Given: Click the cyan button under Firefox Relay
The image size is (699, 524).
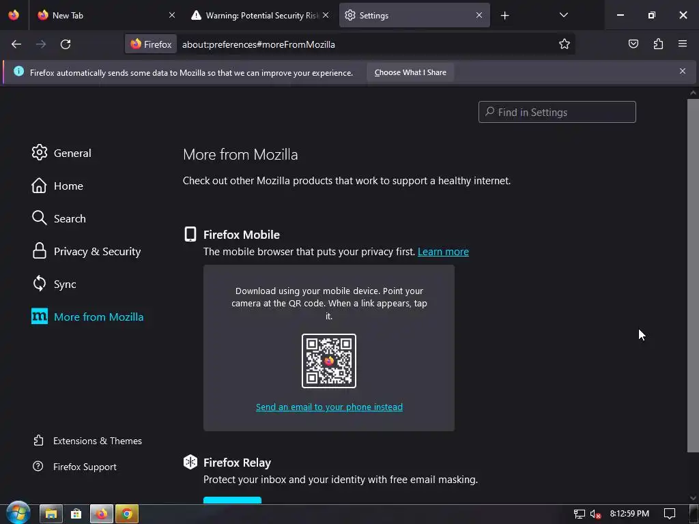Looking at the screenshot, I should [x=232, y=500].
